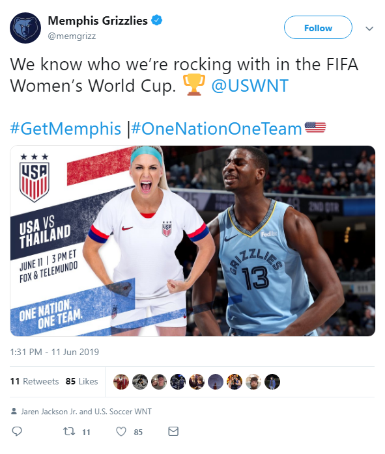Viewport: 385px width, 454px height.
Task: Retweet using the retweet arrows icon
Action: 69,432
